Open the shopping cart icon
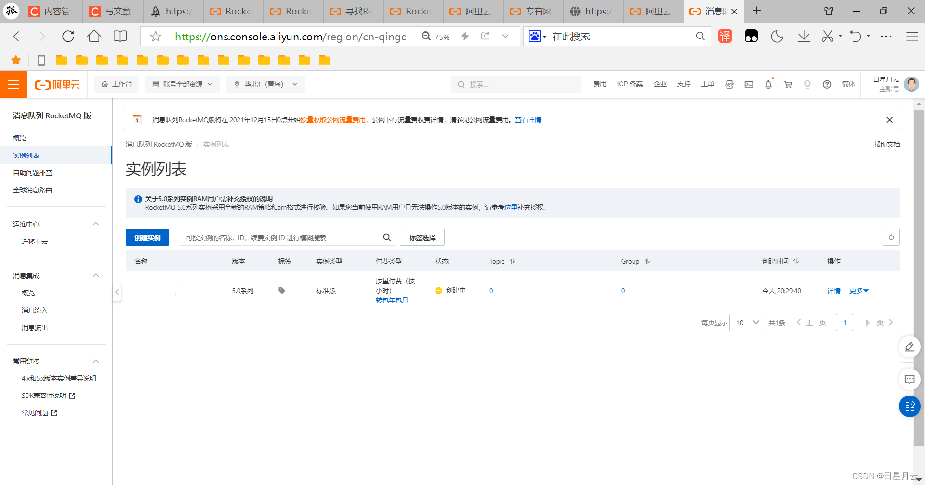 788,84
